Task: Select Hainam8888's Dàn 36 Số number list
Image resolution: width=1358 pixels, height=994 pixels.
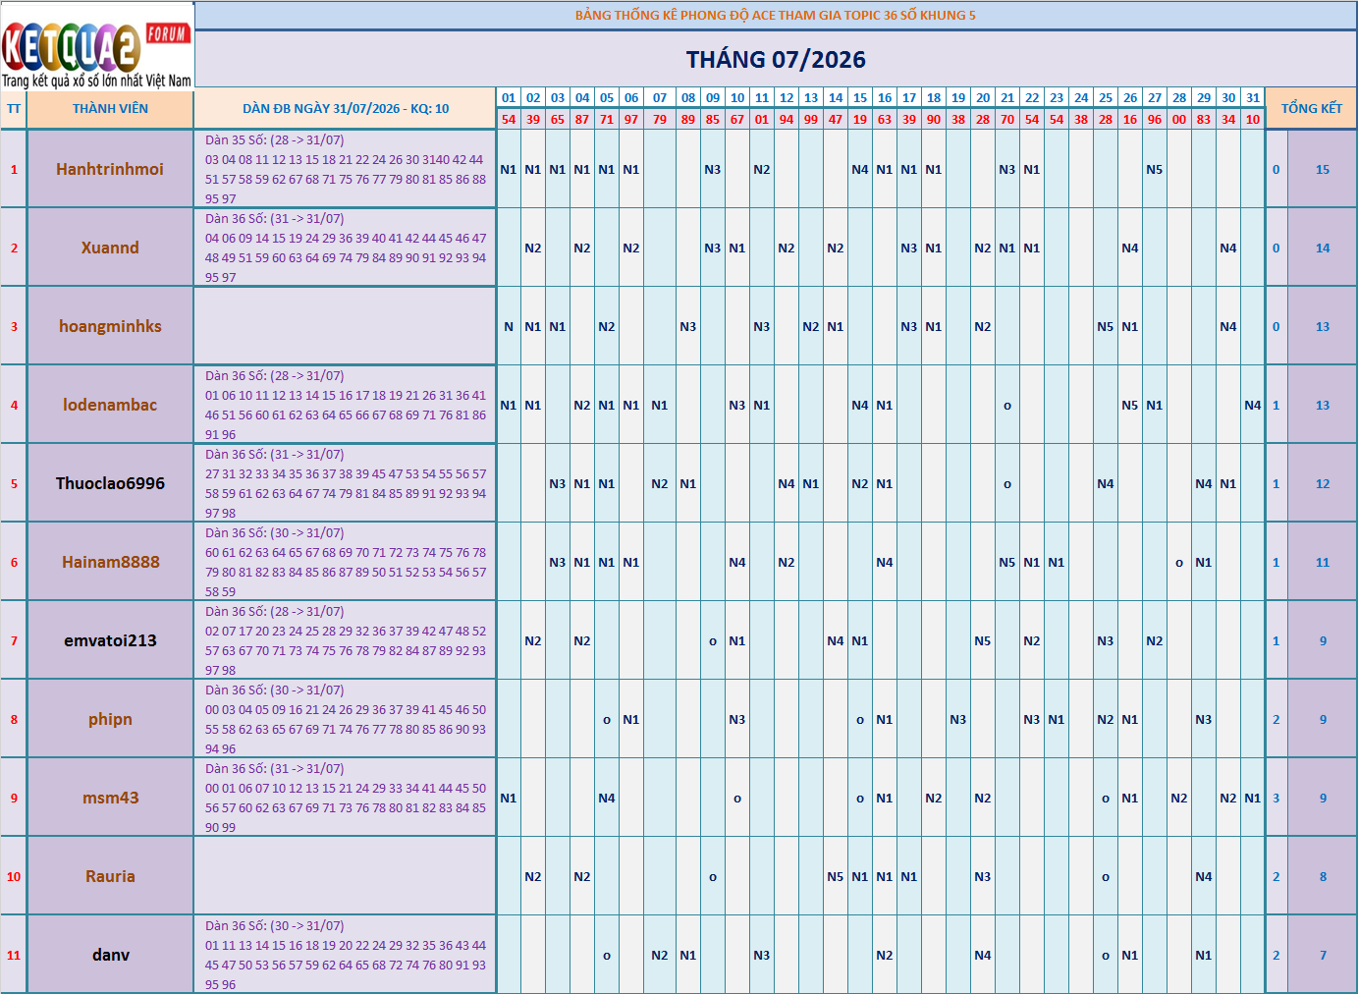Action: click(346, 562)
